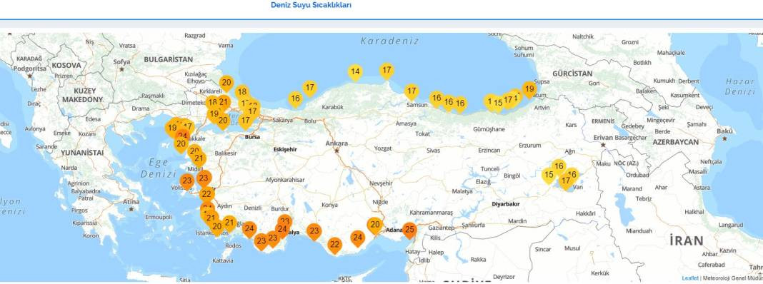Click the 16 marker closest to Samsun on the east
Screen dimensions: 763x284
click(x=436, y=99)
